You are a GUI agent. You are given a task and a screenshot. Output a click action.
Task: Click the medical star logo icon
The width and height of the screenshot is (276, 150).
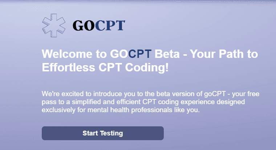54,25
